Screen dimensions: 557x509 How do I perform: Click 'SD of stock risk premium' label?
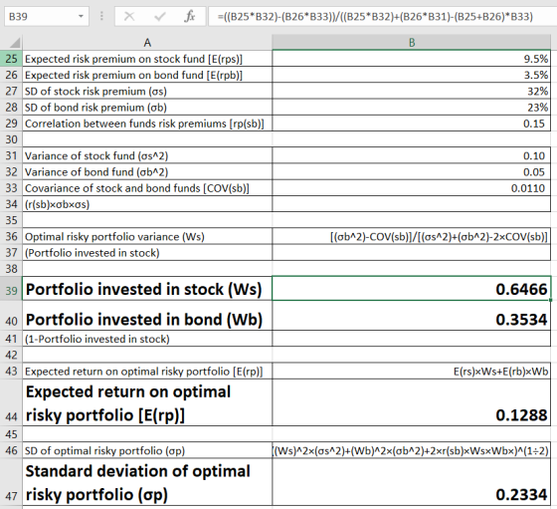pyautogui.click(x=95, y=91)
